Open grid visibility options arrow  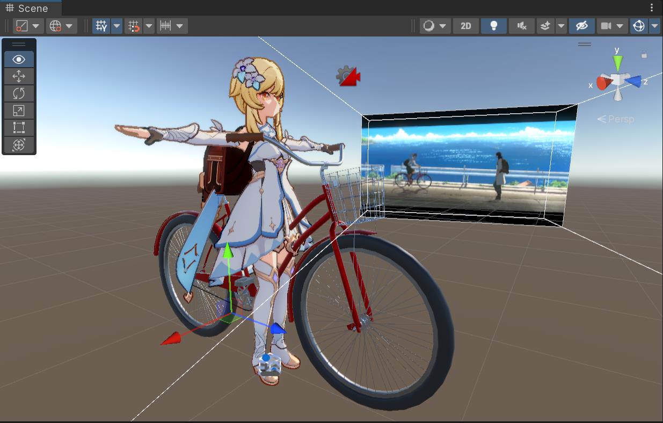[116, 26]
